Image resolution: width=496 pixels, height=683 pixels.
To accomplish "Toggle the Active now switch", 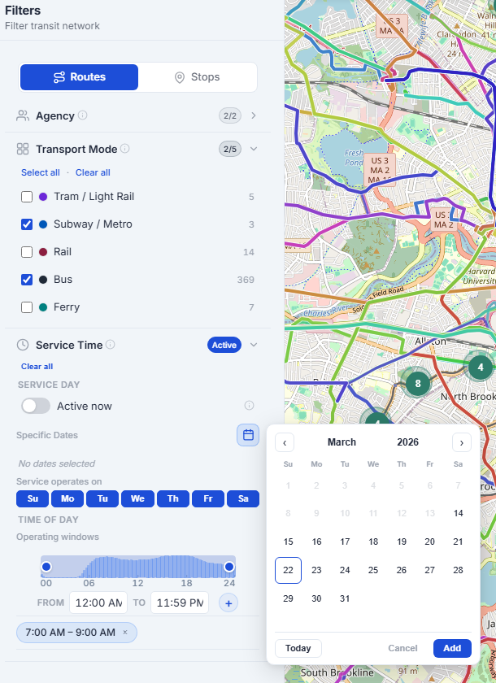I will pos(36,406).
